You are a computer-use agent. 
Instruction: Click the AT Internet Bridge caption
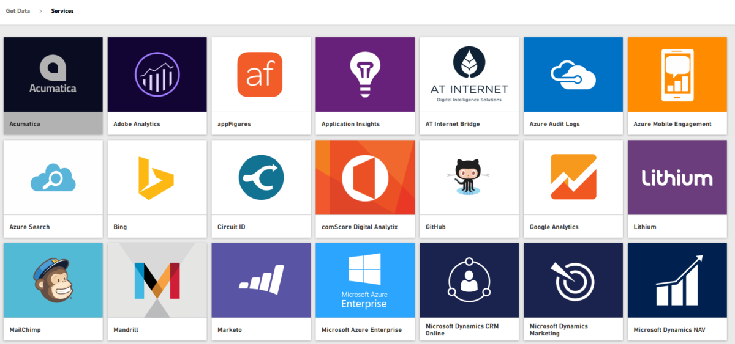pos(453,124)
